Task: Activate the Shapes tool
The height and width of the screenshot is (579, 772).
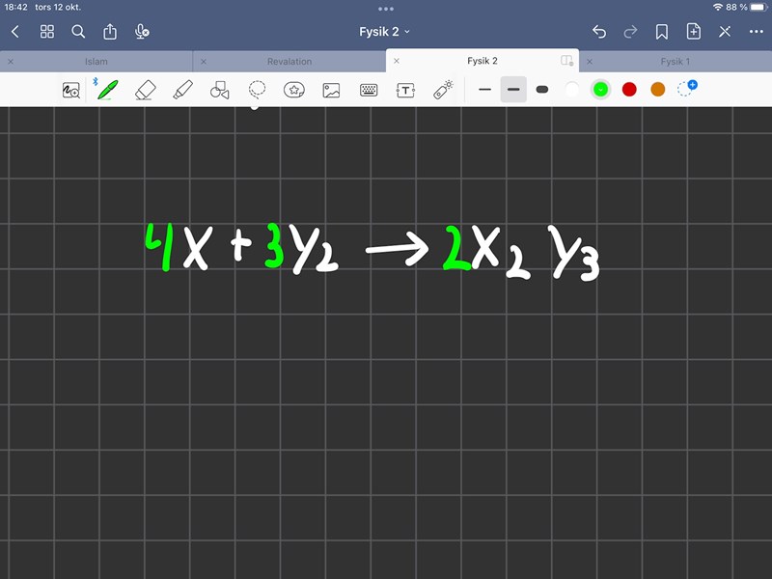Action: click(x=219, y=90)
